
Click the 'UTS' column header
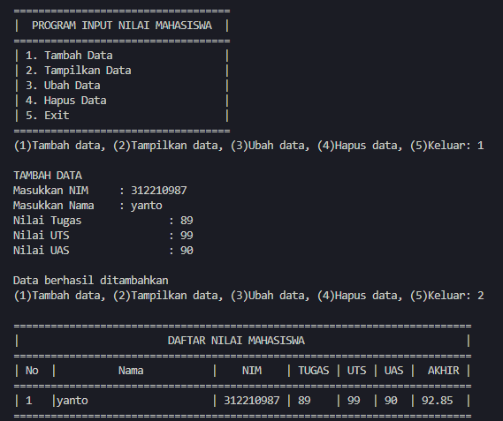pyautogui.click(x=357, y=371)
